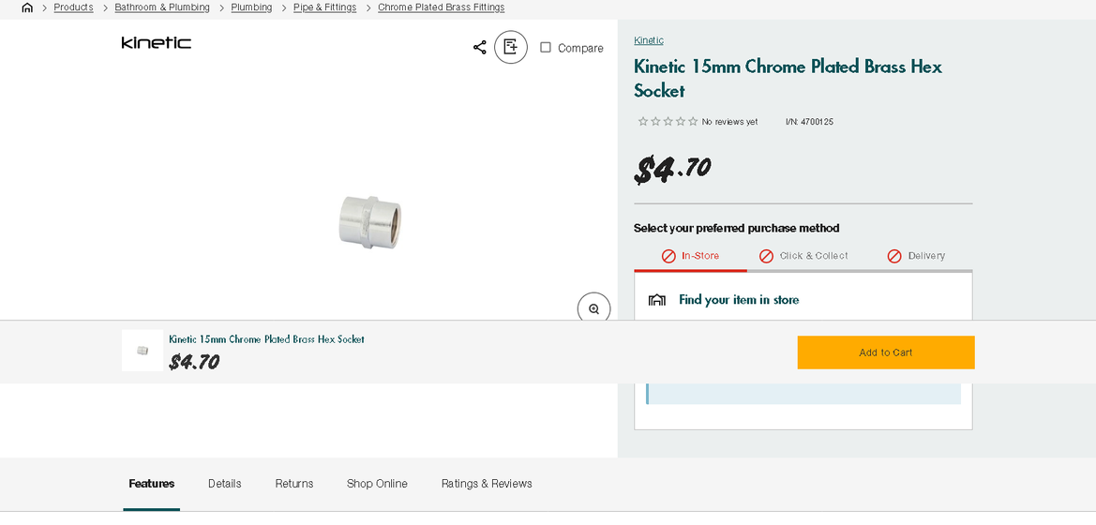Go to Bathroom & Plumbing breadcrumb

[162, 7]
